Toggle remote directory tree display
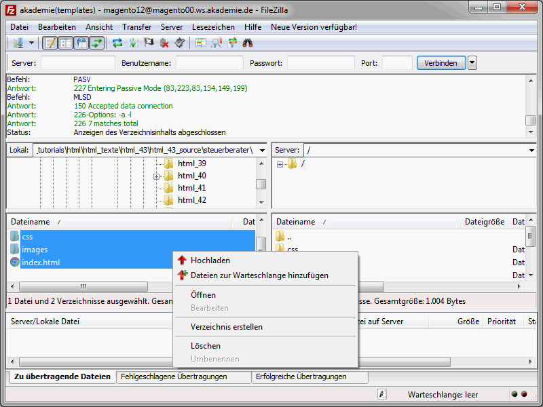This screenshot has height=407, width=543. click(81, 43)
